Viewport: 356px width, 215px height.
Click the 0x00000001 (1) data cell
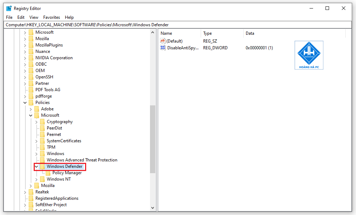point(259,48)
